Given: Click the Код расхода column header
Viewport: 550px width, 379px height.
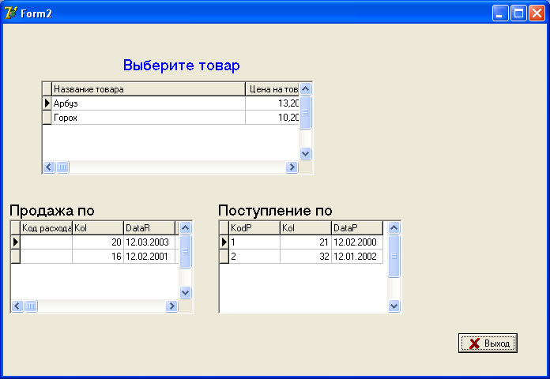Looking at the screenshot, I should coord(47,228).
